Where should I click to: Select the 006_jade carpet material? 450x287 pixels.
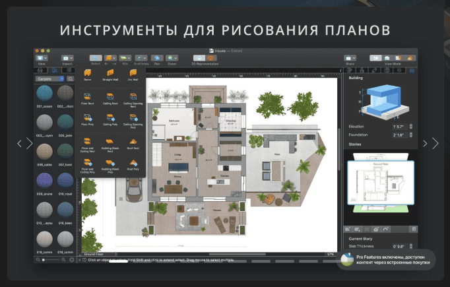65,125
